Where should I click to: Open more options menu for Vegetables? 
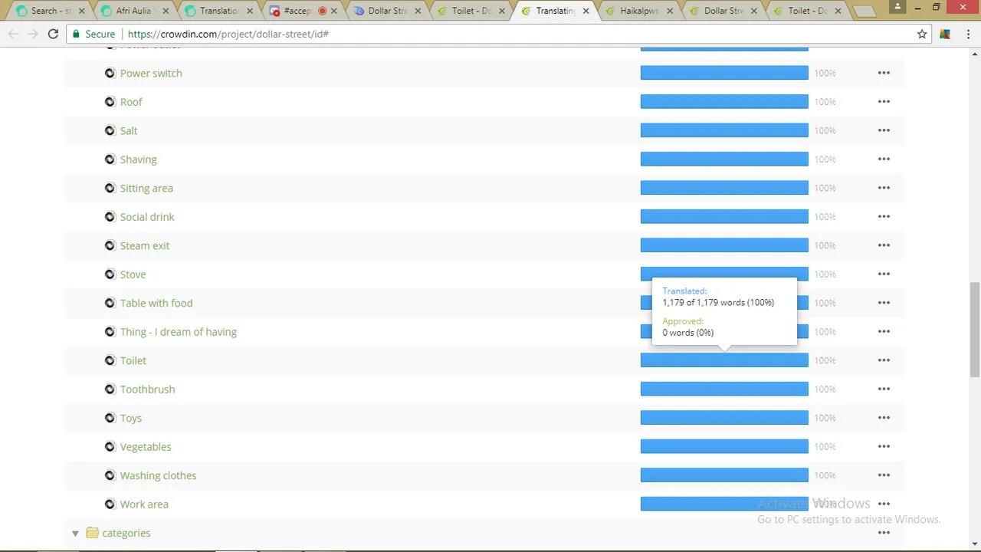(884, 447)
